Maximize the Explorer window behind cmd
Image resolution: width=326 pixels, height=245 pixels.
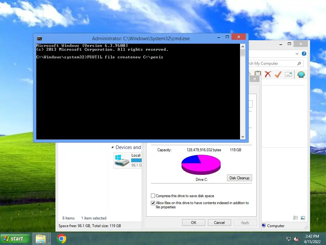click(289, 44)
